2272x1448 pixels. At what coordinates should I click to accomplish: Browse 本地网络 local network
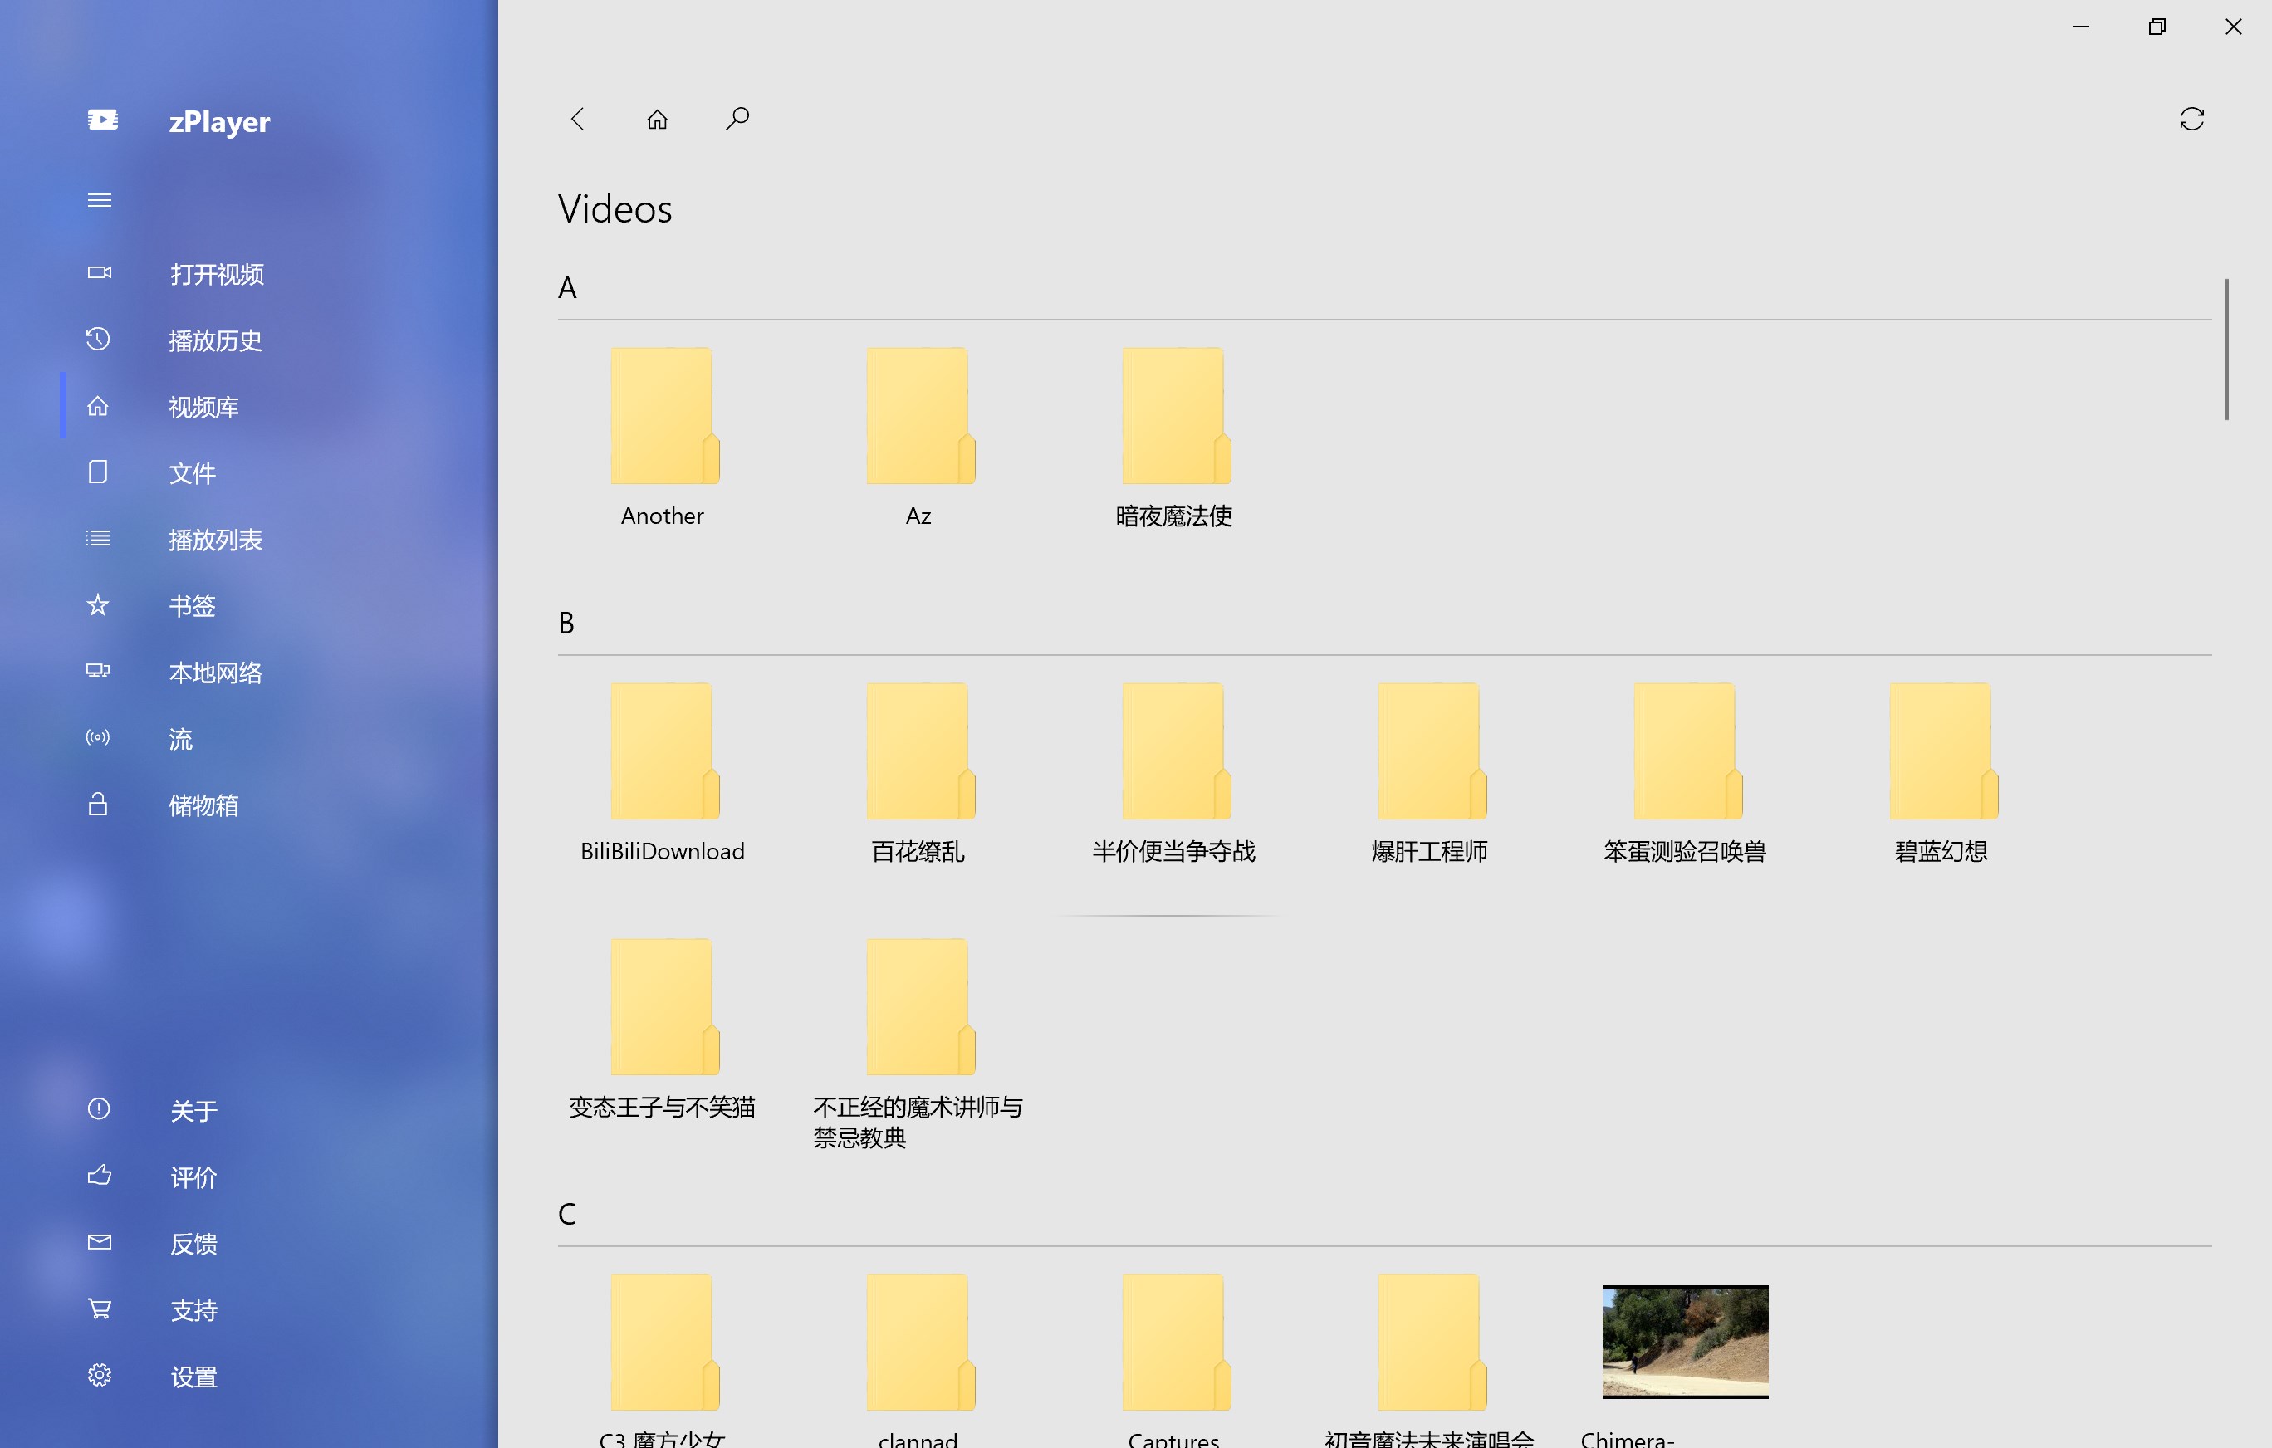(215, 672)
